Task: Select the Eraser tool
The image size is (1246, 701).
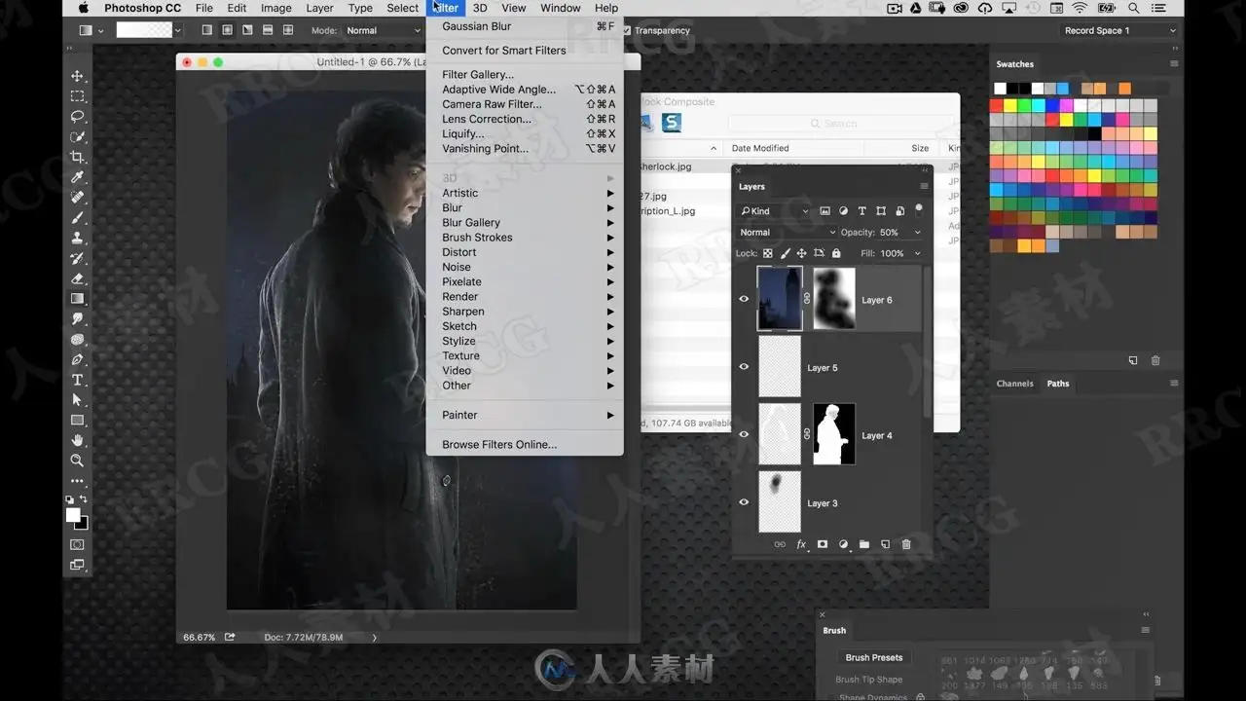Action: pos(77,278)
